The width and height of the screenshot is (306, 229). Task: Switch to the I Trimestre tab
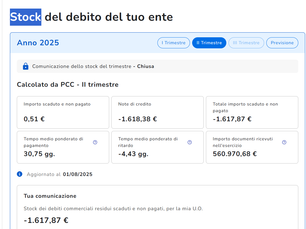pyautogui.click(x=173, y=43)
